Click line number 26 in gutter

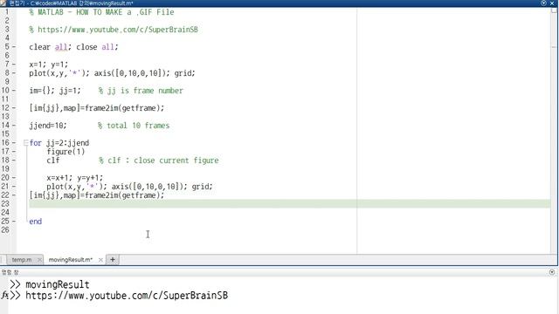tap(5, 230)
